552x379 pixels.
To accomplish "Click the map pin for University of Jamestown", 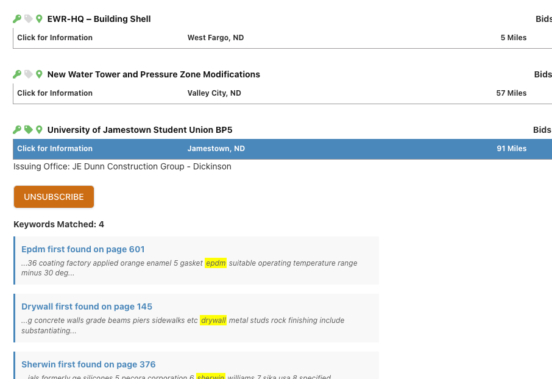I will [x=39, y=130].
